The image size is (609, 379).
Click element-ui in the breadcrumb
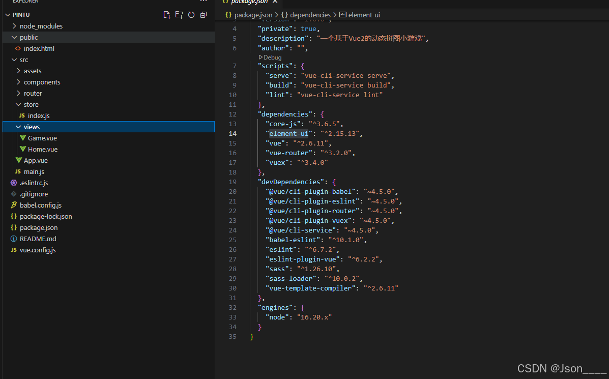[x=364, y=15]
